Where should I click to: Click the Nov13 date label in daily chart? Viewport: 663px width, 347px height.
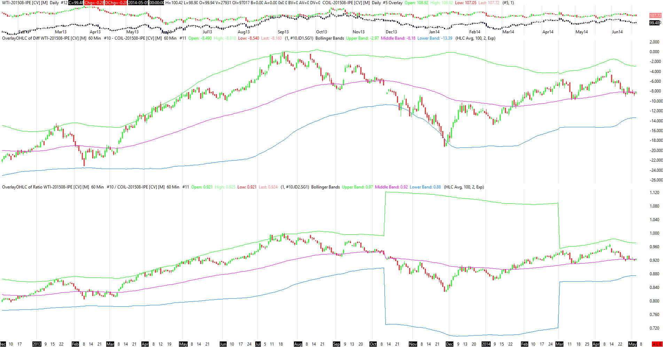click(359, 32)
